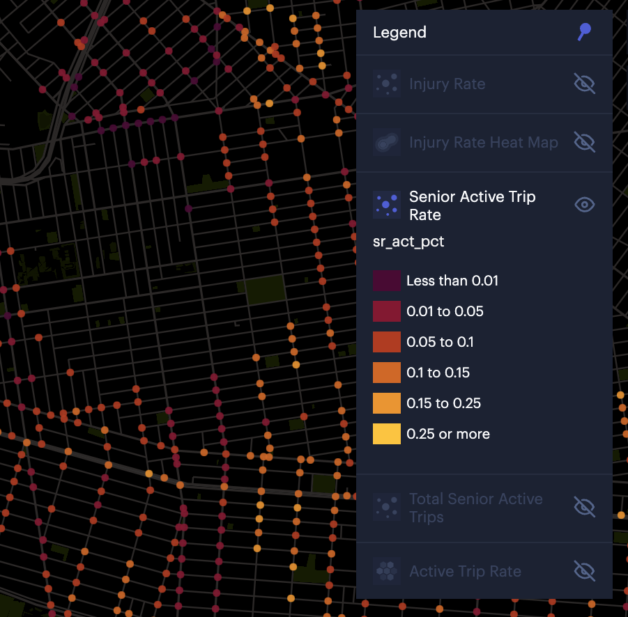This screenshot has height=617, width=628.
Task: Click the '0.01 to 0.05' legend label
Action: coord(445,311)
